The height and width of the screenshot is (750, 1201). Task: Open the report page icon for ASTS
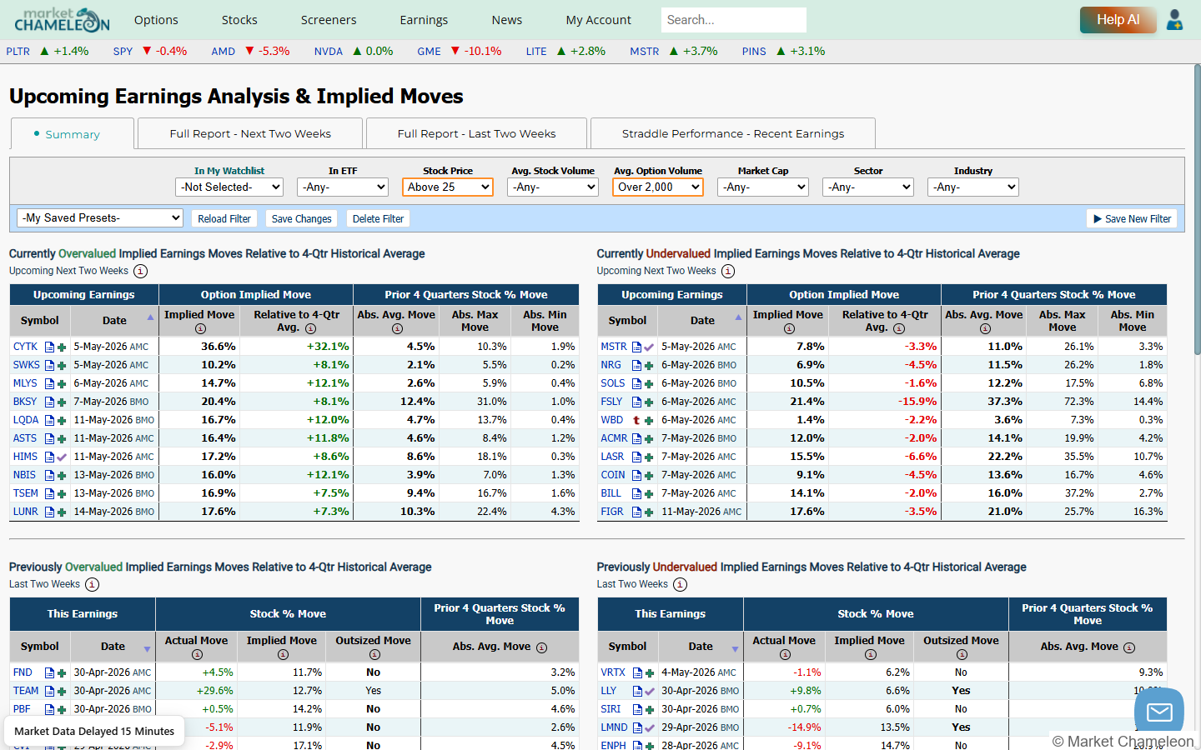(50, 438)
